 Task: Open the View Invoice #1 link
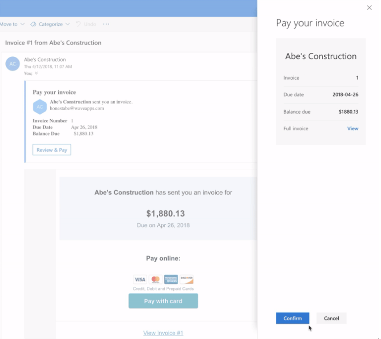163,333
